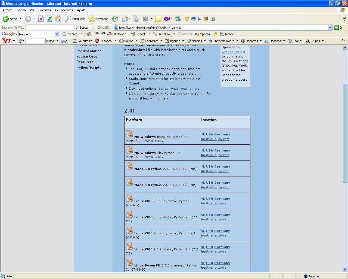Click the 50 blocked popup blocker button
This screenshot has height=279, width=348.
tap(117, 34)
